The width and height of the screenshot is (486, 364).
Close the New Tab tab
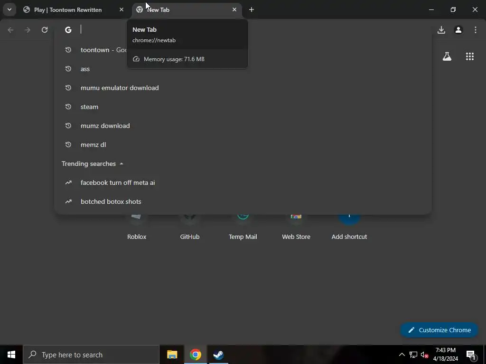pyautogui.click(x=234, y=9)
